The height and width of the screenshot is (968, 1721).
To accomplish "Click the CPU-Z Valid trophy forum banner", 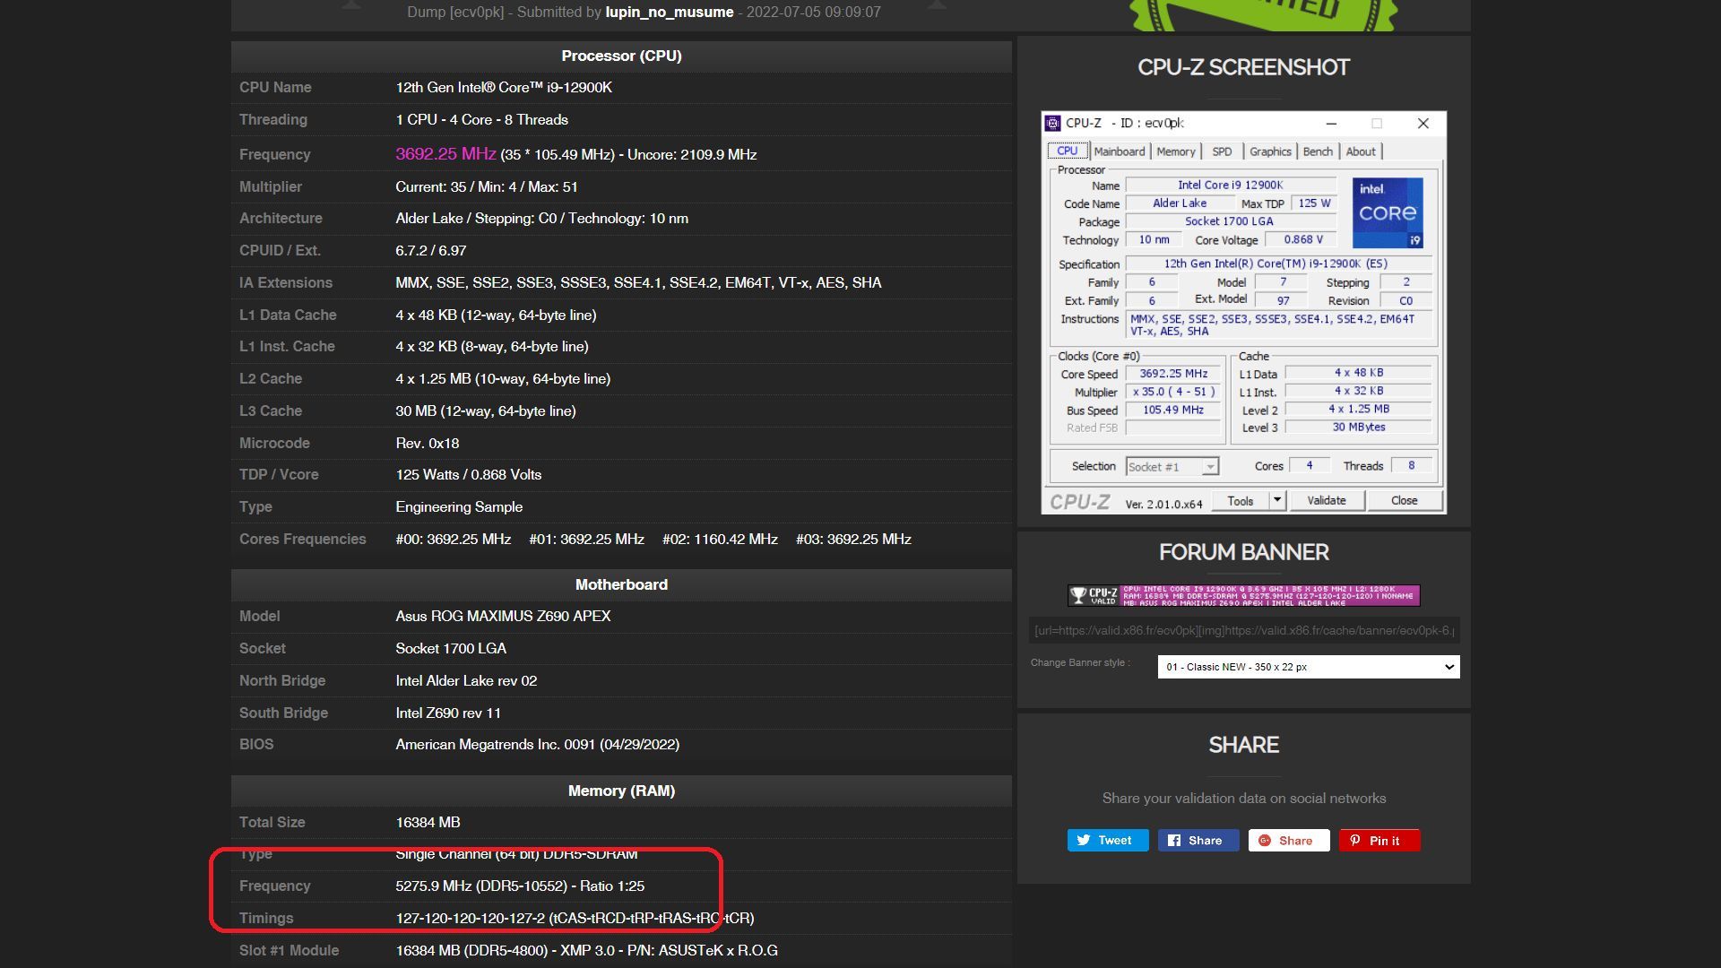I will [x=1243, y=596].
